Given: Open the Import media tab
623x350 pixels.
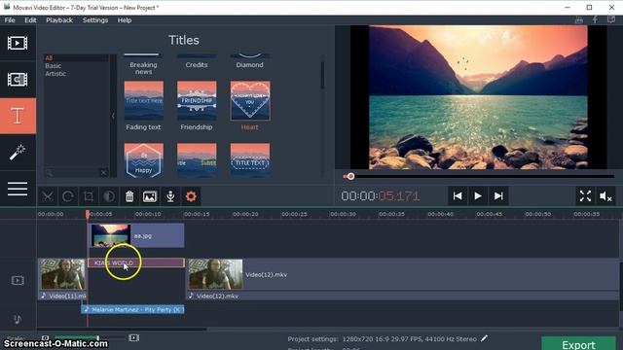Looking at the screenshot, I should [18, 43].
